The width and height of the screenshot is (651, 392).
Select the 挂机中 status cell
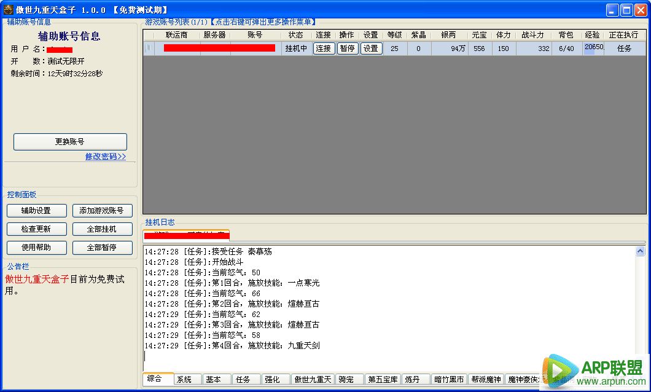click(296, 49)
